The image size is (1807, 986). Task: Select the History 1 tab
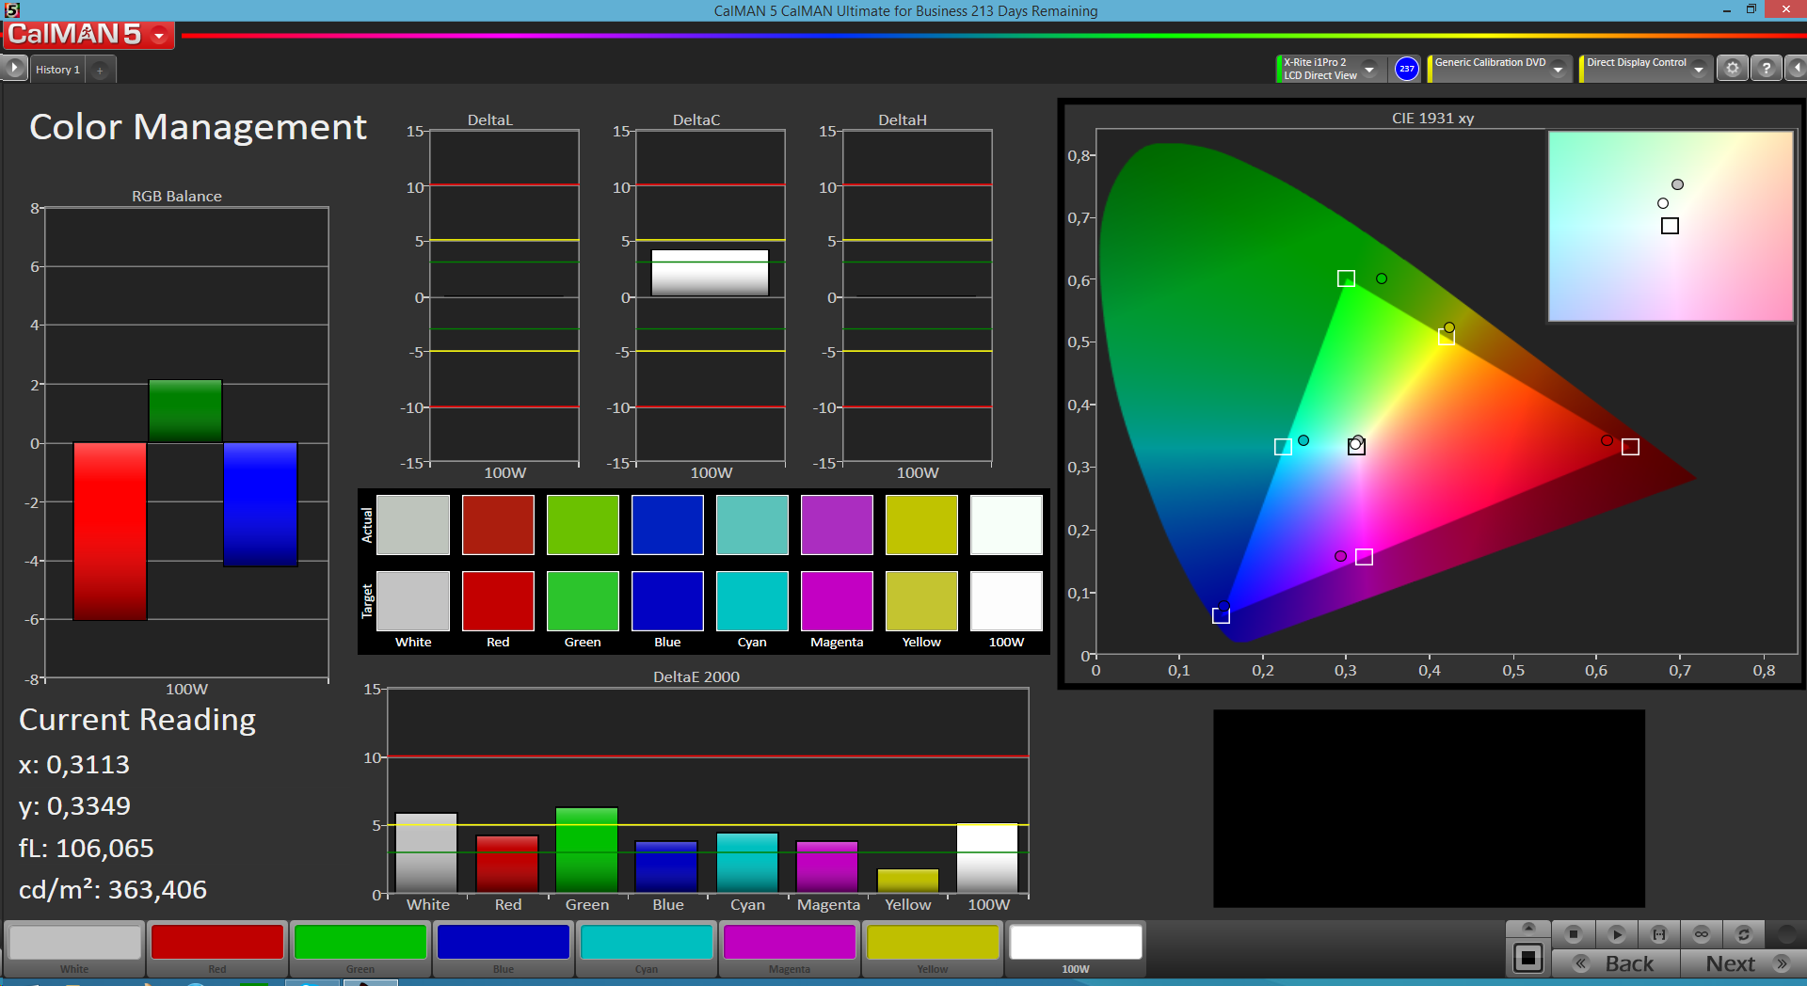[57, 70]
